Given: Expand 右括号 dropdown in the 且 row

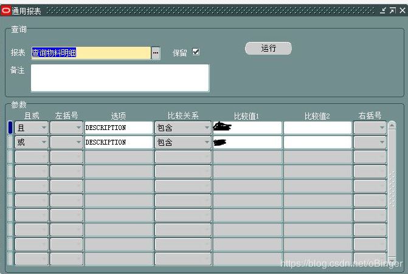Looking at the screenshot, I should (370, 128).
